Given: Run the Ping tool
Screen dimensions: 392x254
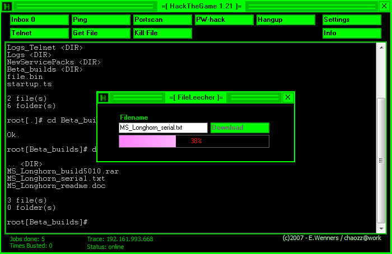Looking at the screenshot, I should pos(101,20).
